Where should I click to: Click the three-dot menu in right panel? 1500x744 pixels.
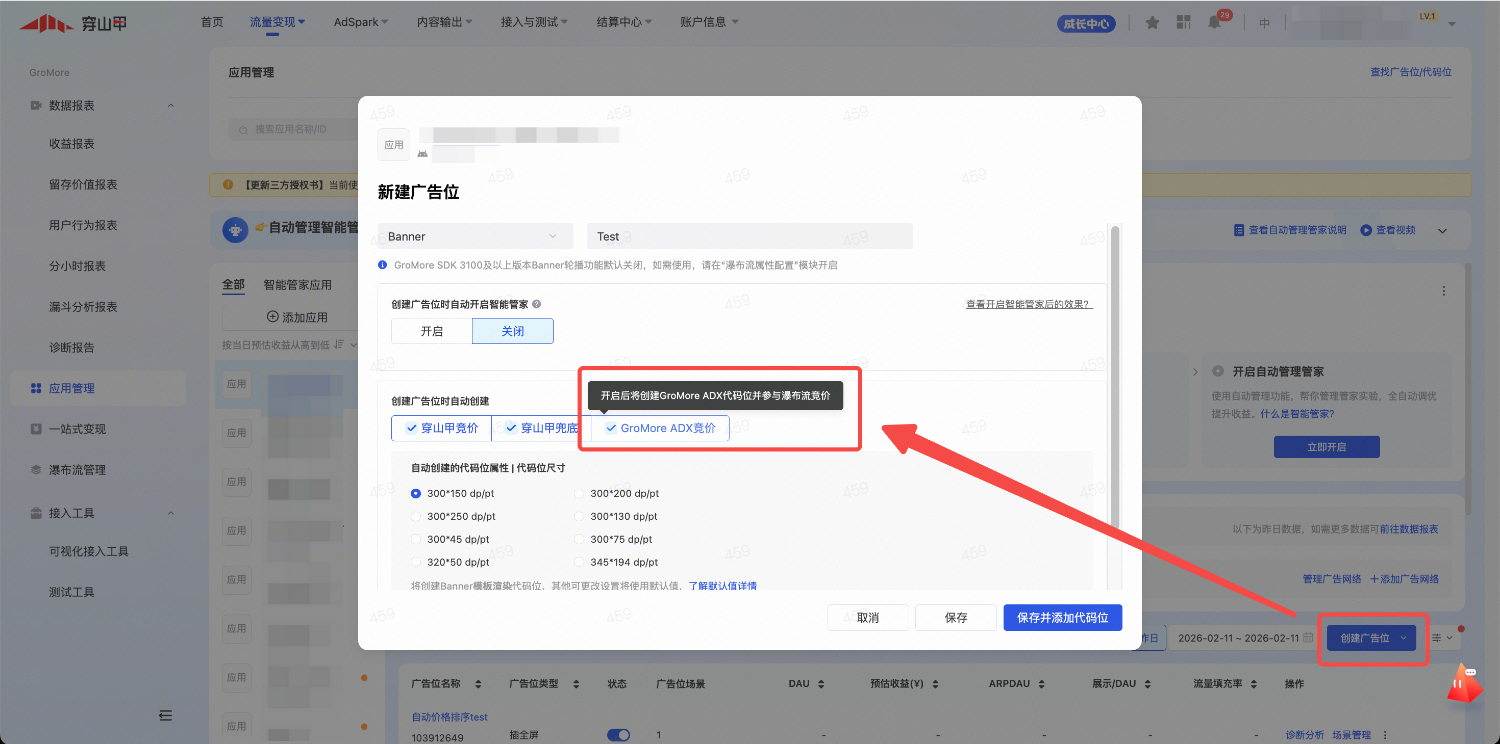point(1443,291)
